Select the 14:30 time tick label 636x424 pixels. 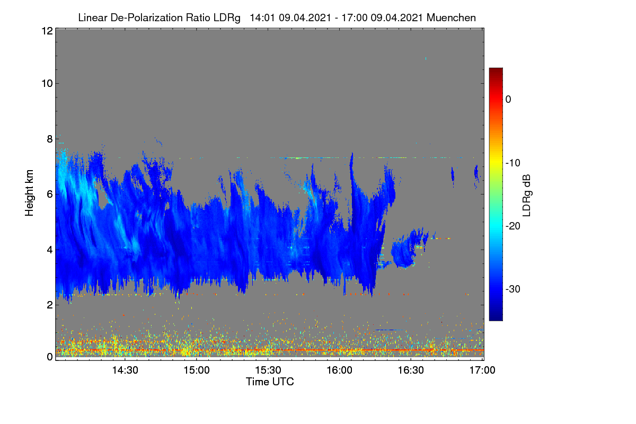click(x=125, y=370)
